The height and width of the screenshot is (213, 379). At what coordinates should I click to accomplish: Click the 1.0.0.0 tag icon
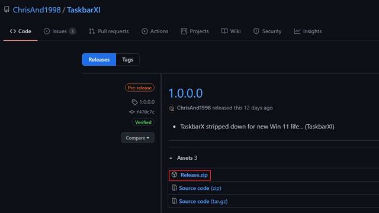pyautogui.click(x=134, y=102)
